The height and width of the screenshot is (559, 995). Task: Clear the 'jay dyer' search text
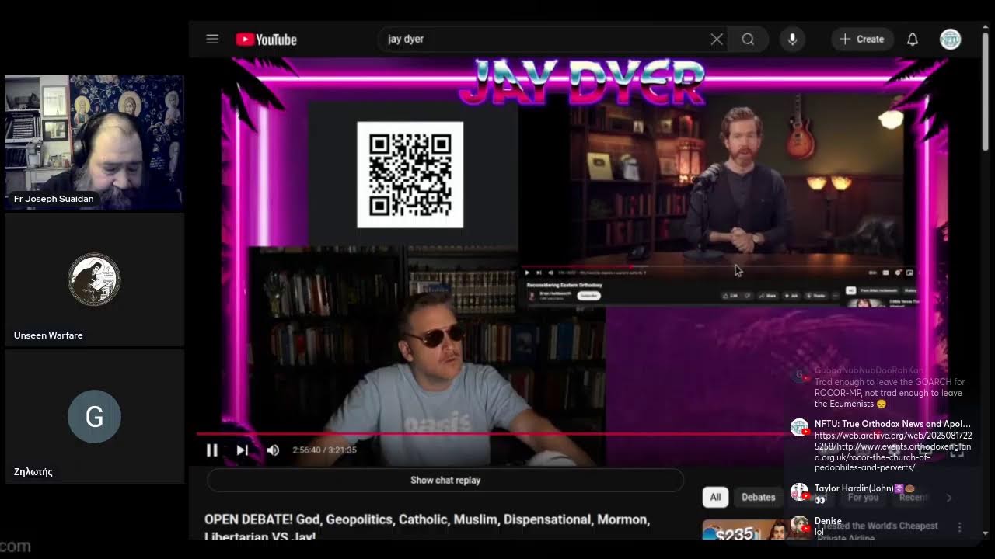point(717,39)
